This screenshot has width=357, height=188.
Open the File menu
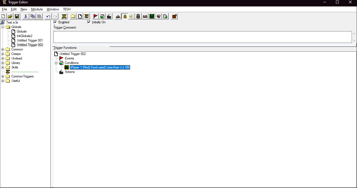4,9
